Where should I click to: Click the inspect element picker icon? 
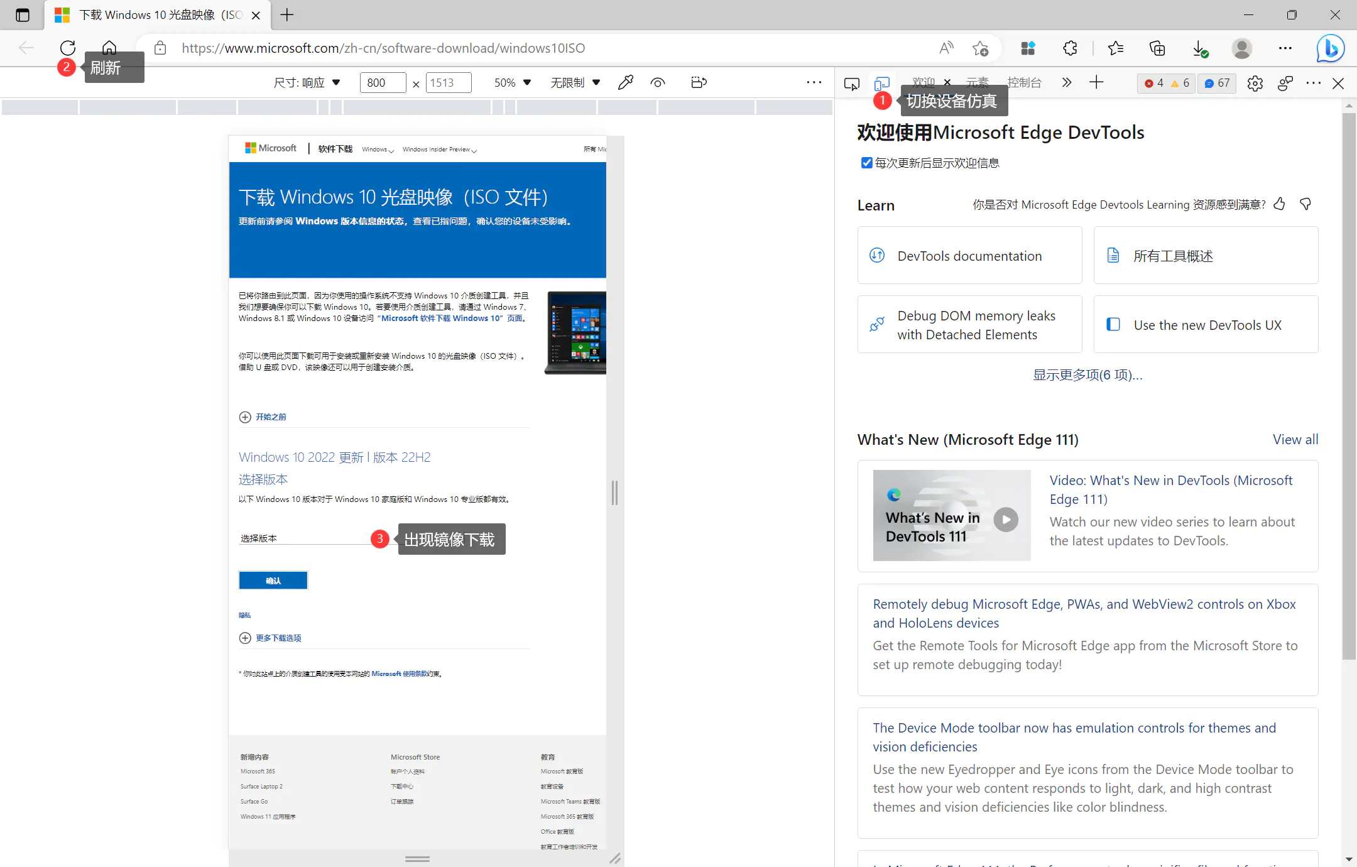tap(852, 83)
